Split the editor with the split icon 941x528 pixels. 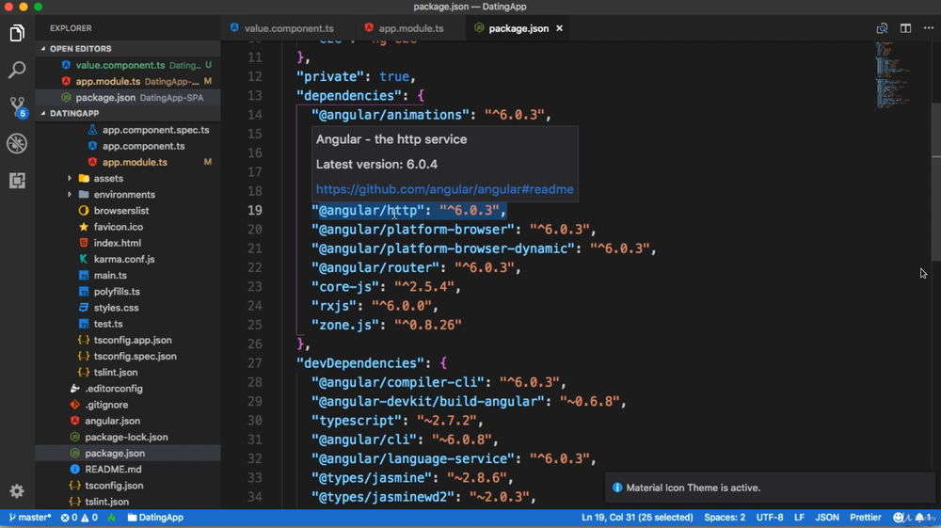click(905, 28)
